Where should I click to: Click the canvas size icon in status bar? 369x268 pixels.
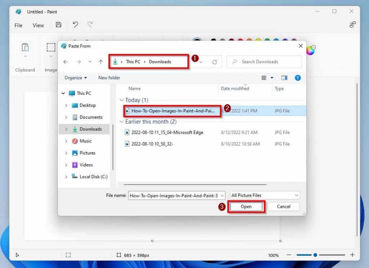(x=119, y=255)
